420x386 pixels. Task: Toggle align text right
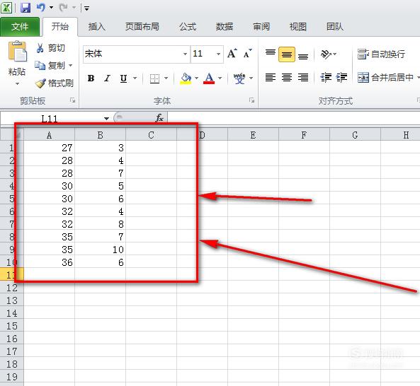pos(303,78)
